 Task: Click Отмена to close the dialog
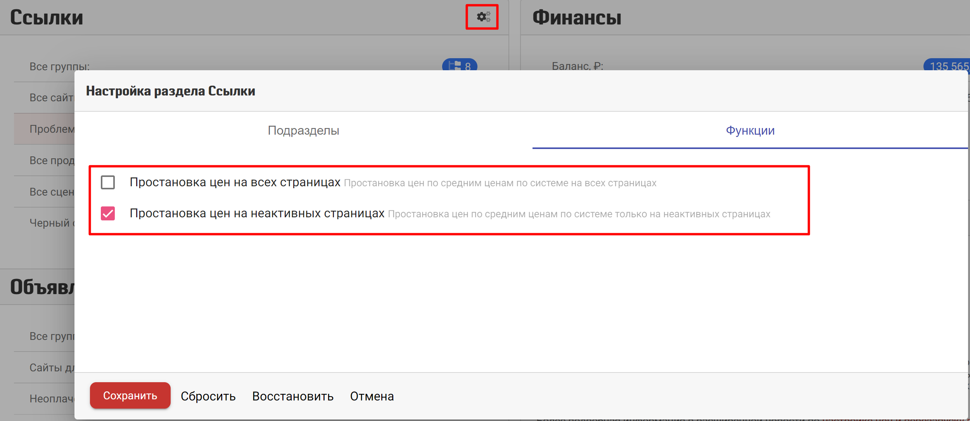pos(372,396)
